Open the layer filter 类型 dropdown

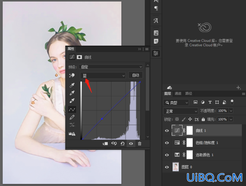pos(176,103)
